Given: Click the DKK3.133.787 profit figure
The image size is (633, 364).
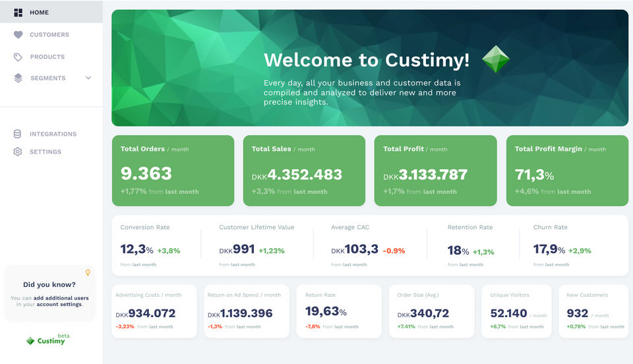Looking at the screenshot, I should coord(425,175).
